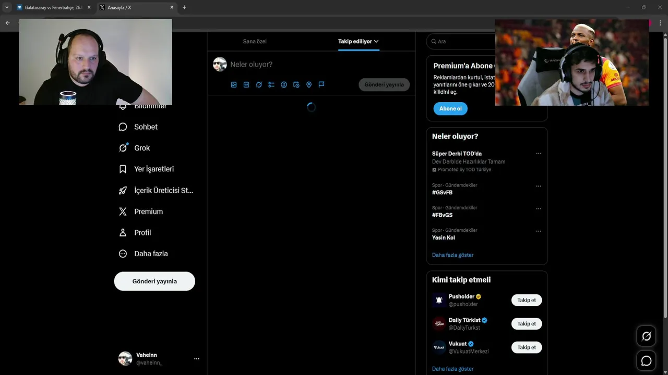Show more trends via Daha fazla göster
668x375 pixels.
[x=452, y=255]
